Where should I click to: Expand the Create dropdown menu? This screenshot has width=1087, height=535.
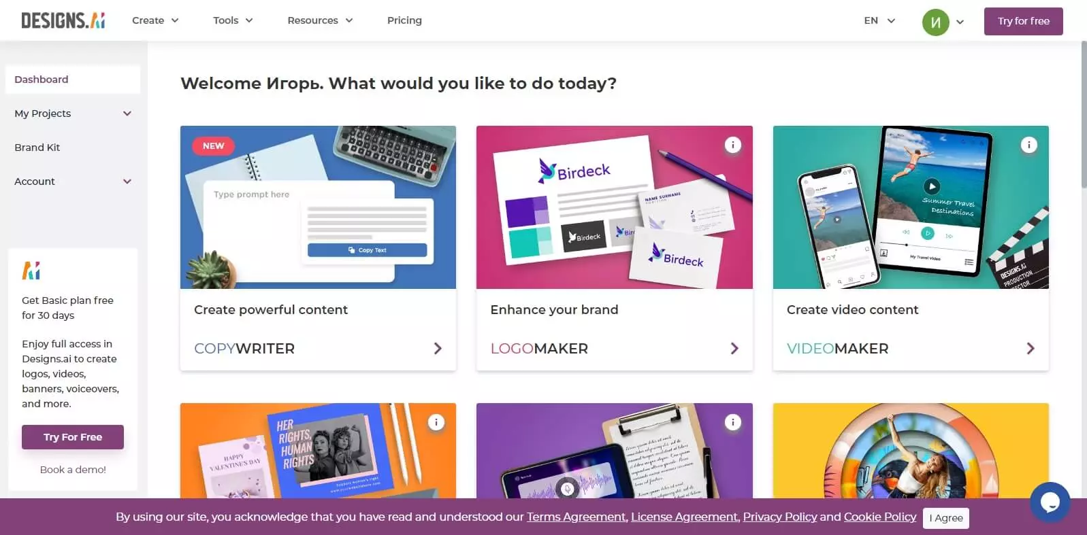pyautogui.click(x=155, y=20)
